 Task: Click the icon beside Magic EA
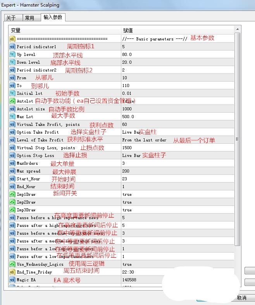tap(12, 280)
